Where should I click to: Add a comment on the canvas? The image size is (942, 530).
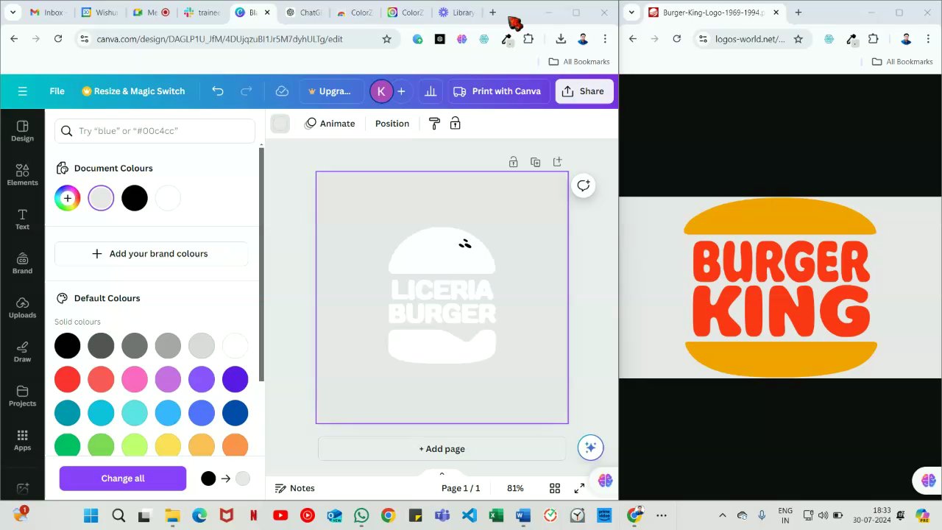pyautogui.click(x=584, y=185)
